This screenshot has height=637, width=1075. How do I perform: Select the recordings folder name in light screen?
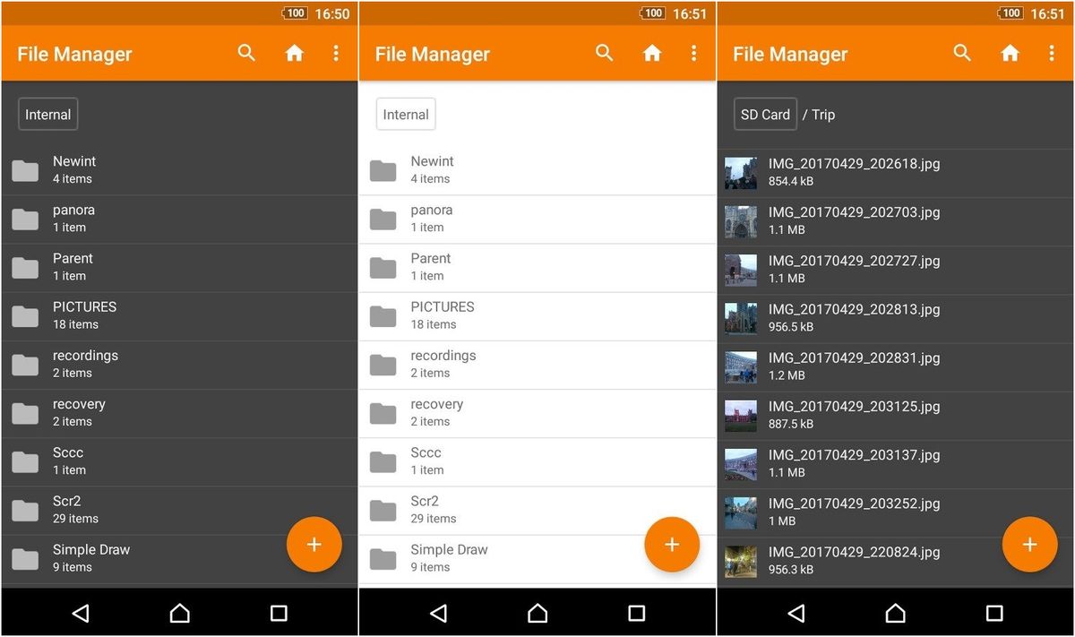pyautogui.click(x=443, y=356)
